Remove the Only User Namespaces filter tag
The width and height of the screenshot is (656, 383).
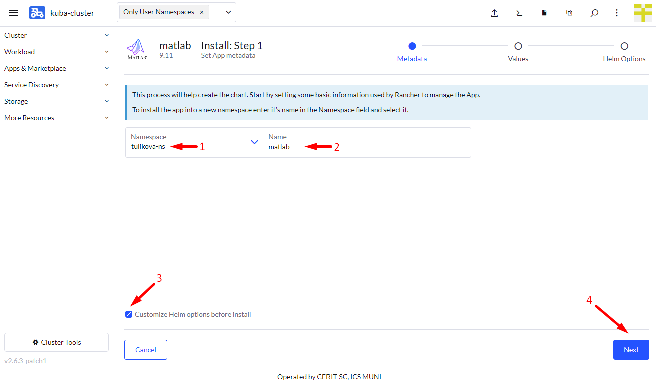click(x=201, y=12)
